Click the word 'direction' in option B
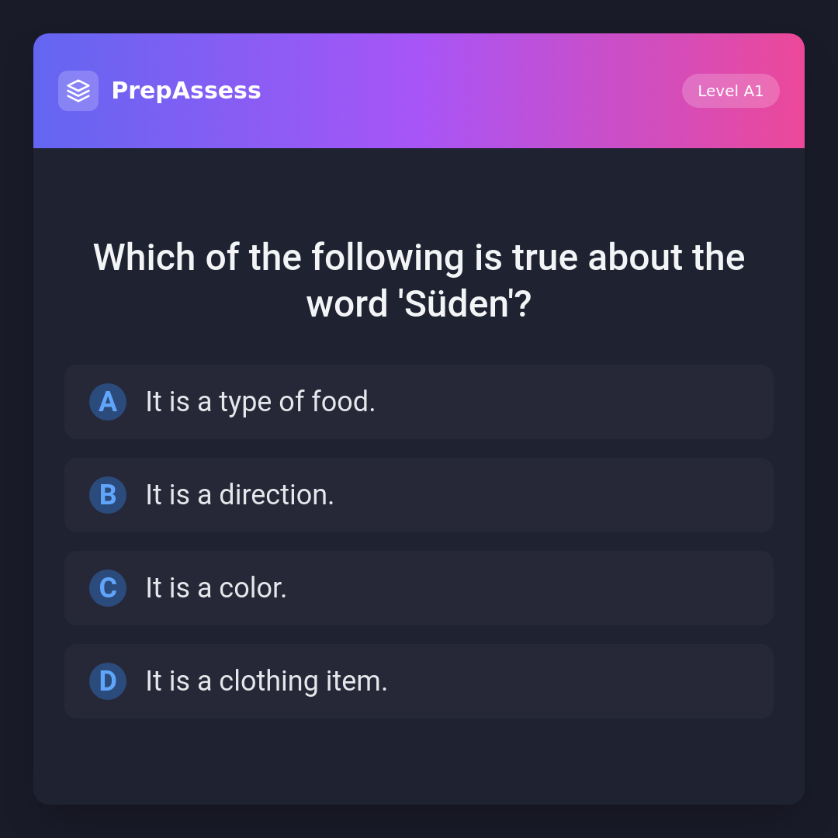This screenshot has height=838, width=838. tap(272, 495)
